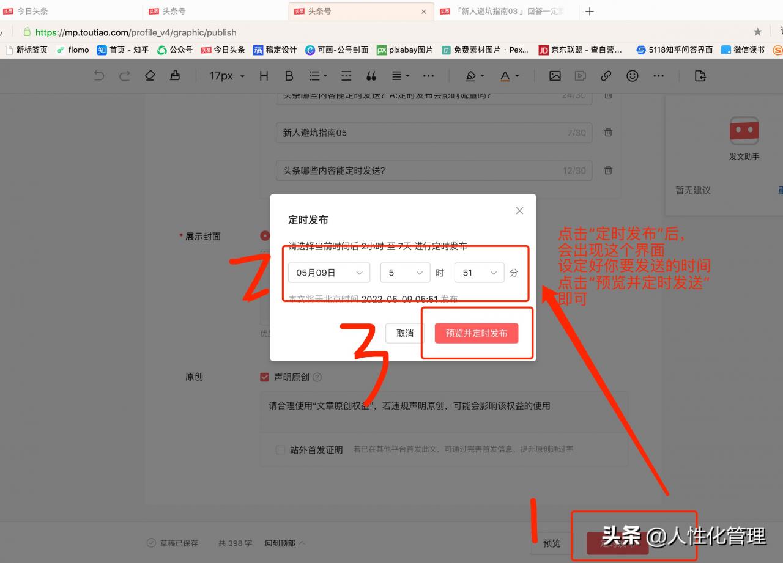Open pixabay图片 bookmark
This screenshot has width=783, height=563.
[x=404, y=50]
